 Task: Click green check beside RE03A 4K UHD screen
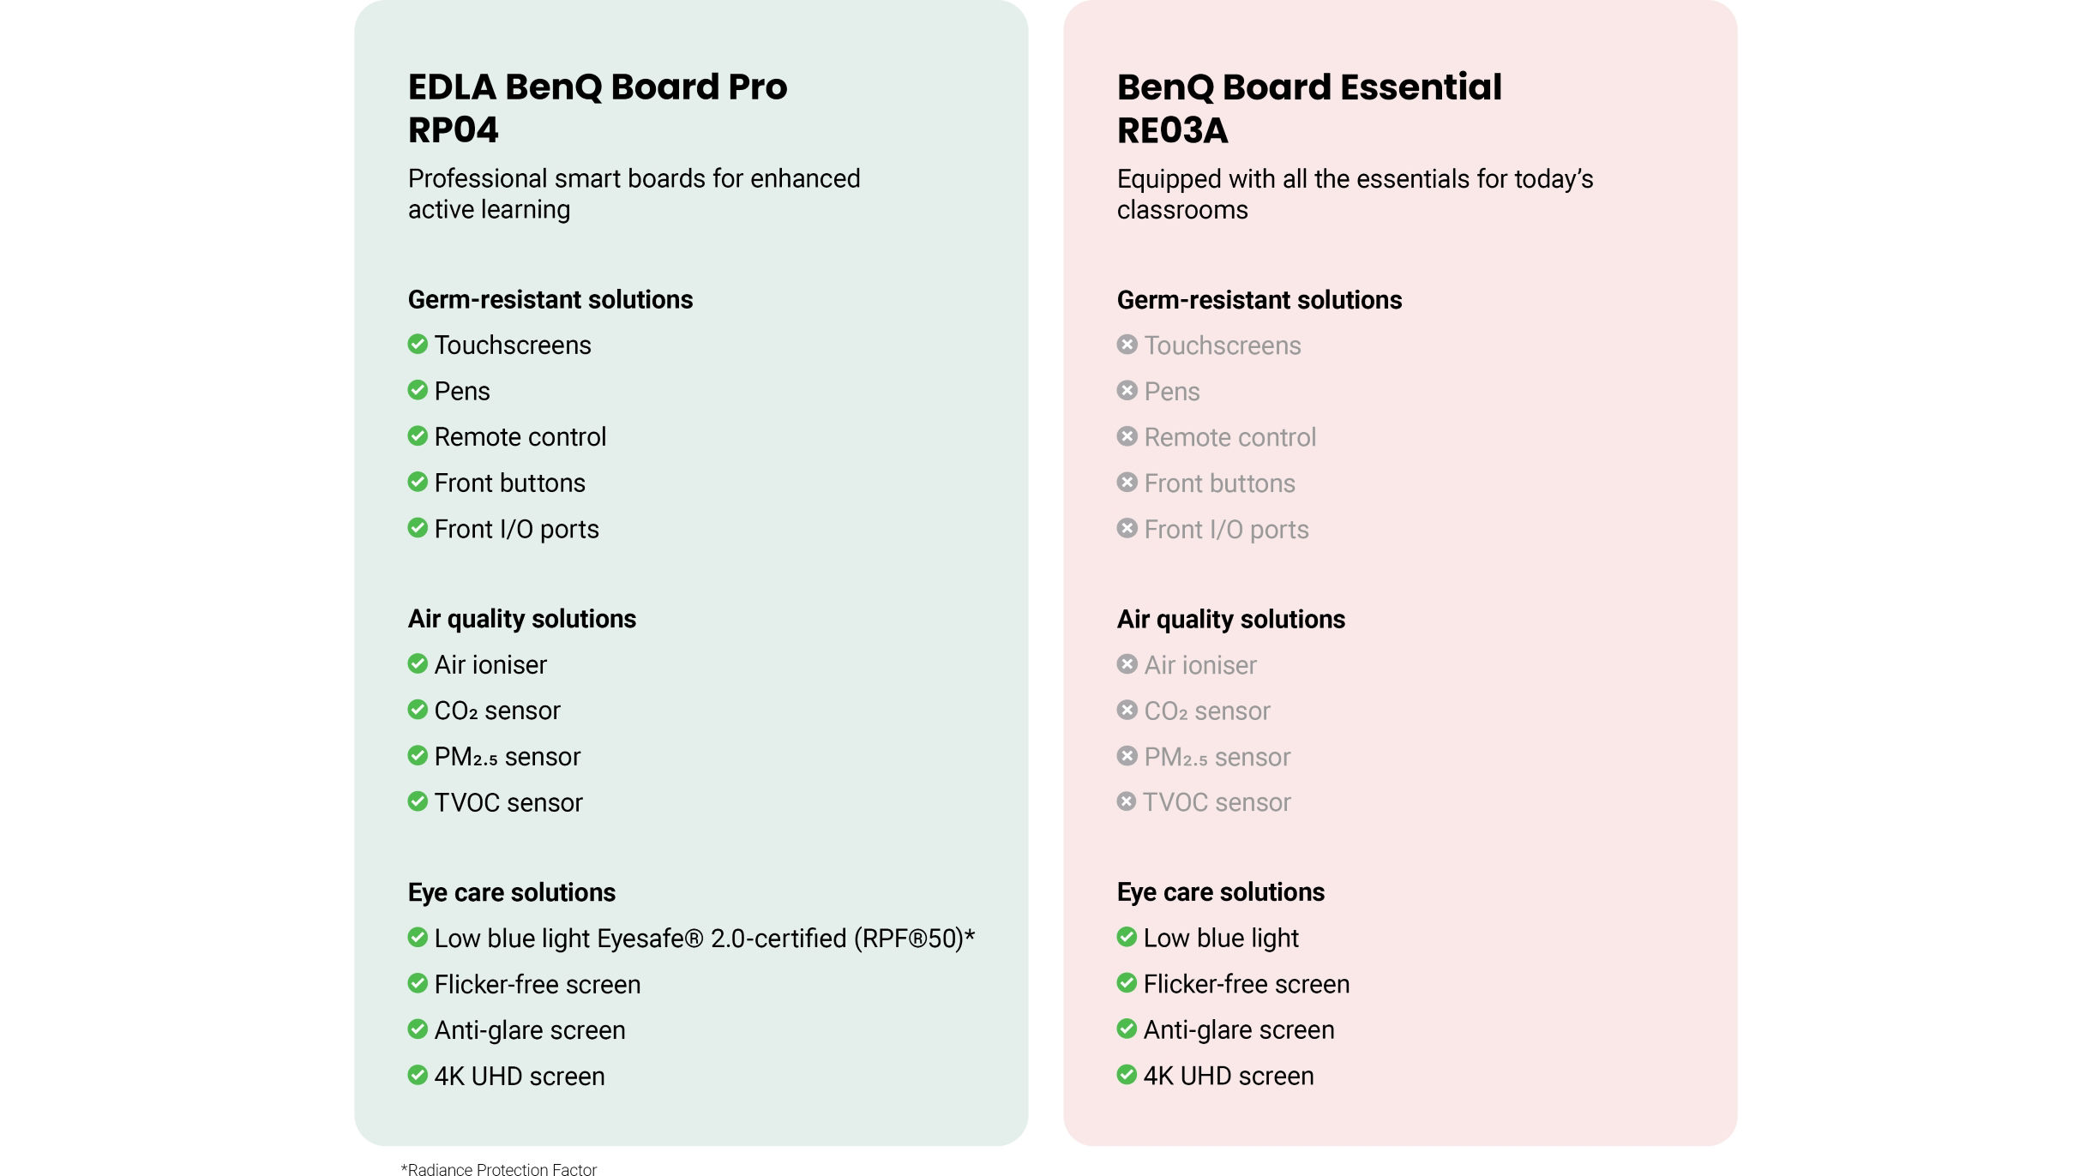(1127, 1075)
